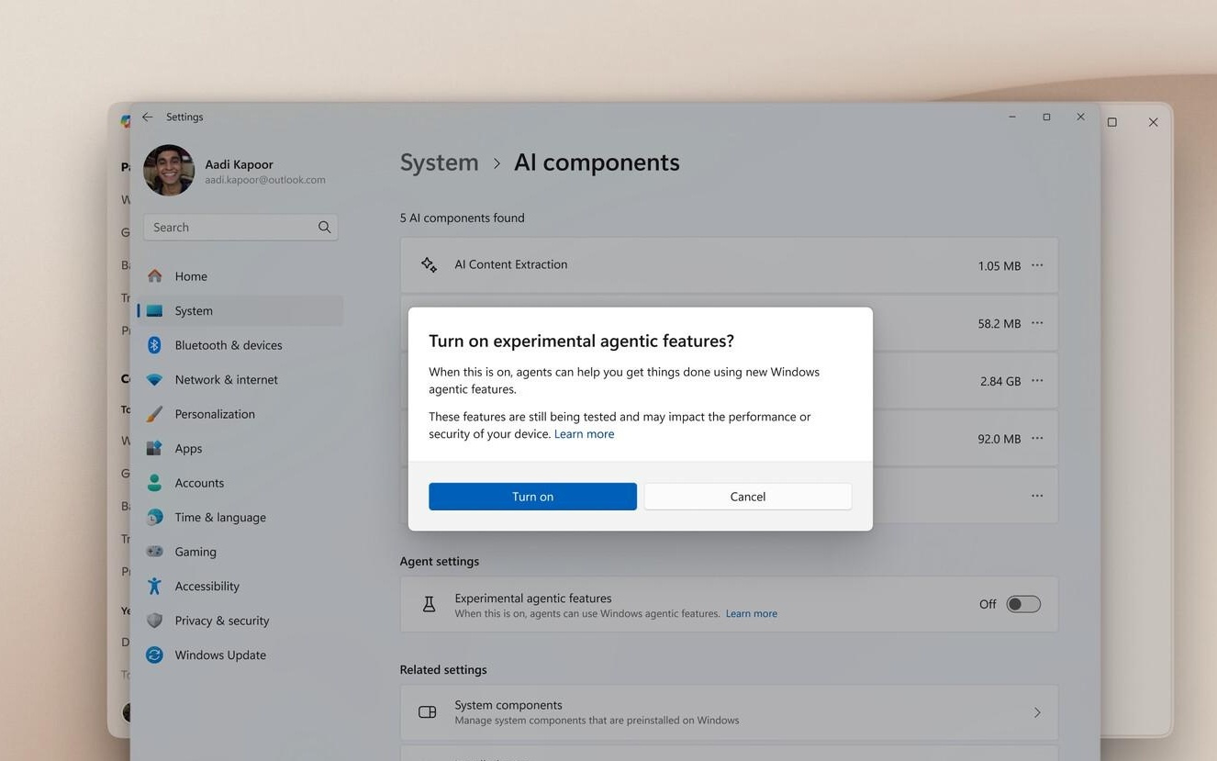Click the Turn on button in dialog
Image resolution: width=1217 pixels, height=761 pixels.
click(x=532, y=497)
